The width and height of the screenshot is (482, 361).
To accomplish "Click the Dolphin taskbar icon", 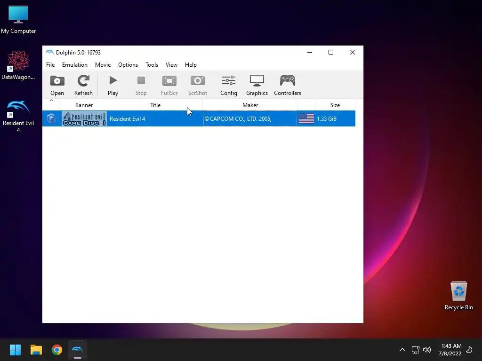I will [x=78, y=350].
